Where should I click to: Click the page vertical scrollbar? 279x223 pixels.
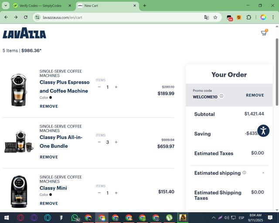277,72
